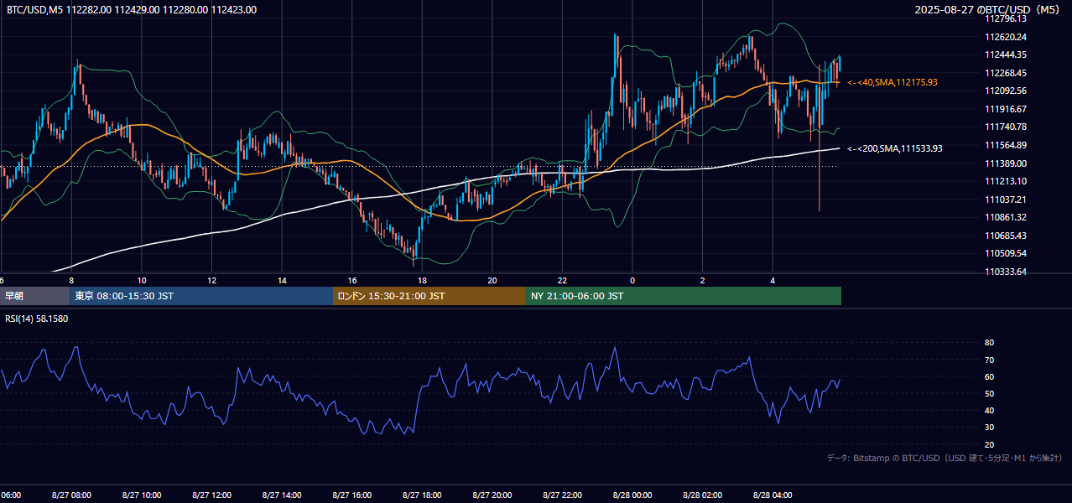Click the NY 21:00-06:00 JST session bar
This screenshot has height=503, width=1072.
coord(684,296)
